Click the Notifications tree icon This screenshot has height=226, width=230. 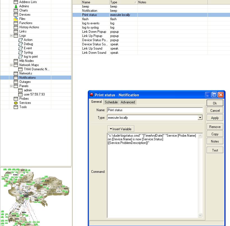pyautogui.click(x=16, y=78)
